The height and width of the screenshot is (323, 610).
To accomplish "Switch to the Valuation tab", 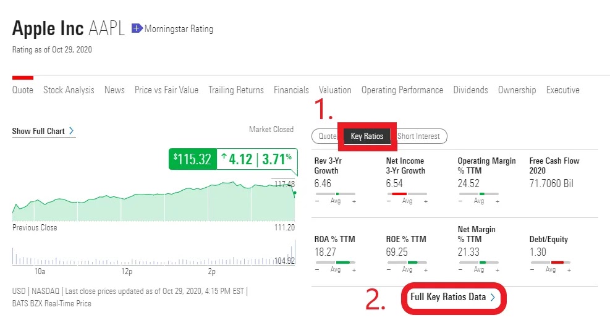I will (x=335, y=90).
